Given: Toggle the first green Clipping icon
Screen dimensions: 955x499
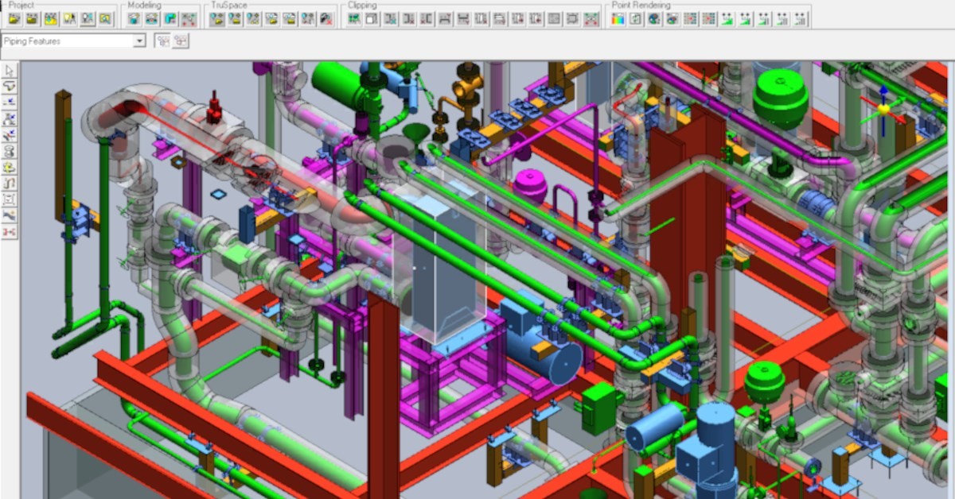Looking at the screenshot, I should (x=354, y=18).
